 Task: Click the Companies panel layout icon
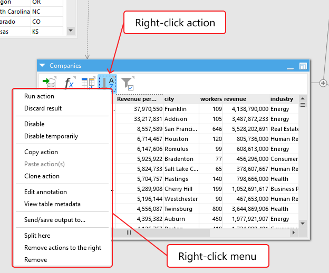coord(303,66)
